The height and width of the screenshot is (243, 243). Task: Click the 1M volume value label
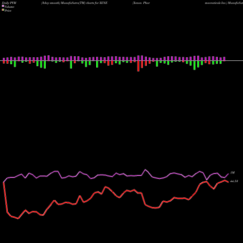(232, 173)
